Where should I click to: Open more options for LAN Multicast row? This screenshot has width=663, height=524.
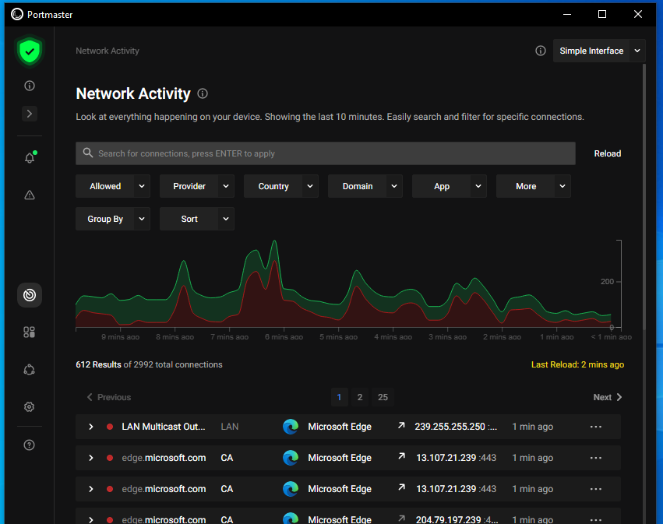(596, 427)
